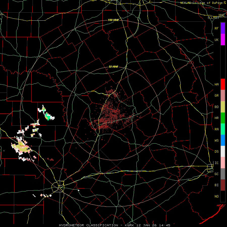Click the BI dark red swatch
227x227 pixels.
point(223,185)
